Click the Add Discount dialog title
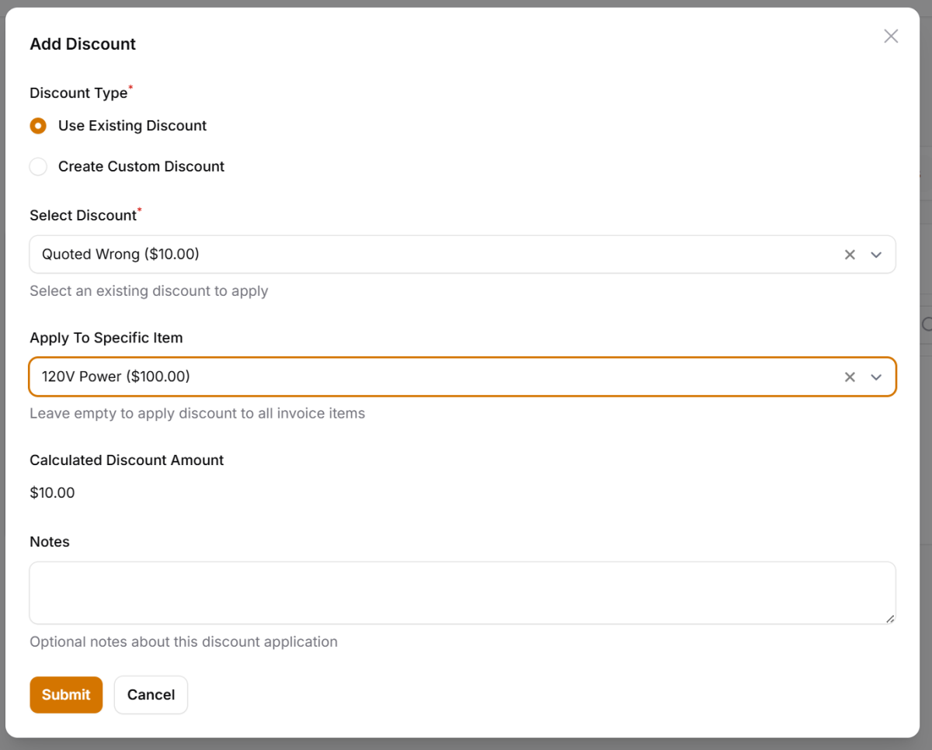 click(x=83, y=44)
